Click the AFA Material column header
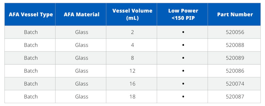 pos(82,14)
